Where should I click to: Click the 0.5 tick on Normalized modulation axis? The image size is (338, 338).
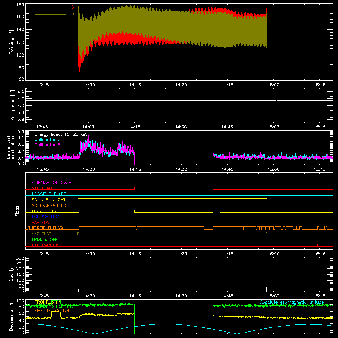tap(21, 132)
